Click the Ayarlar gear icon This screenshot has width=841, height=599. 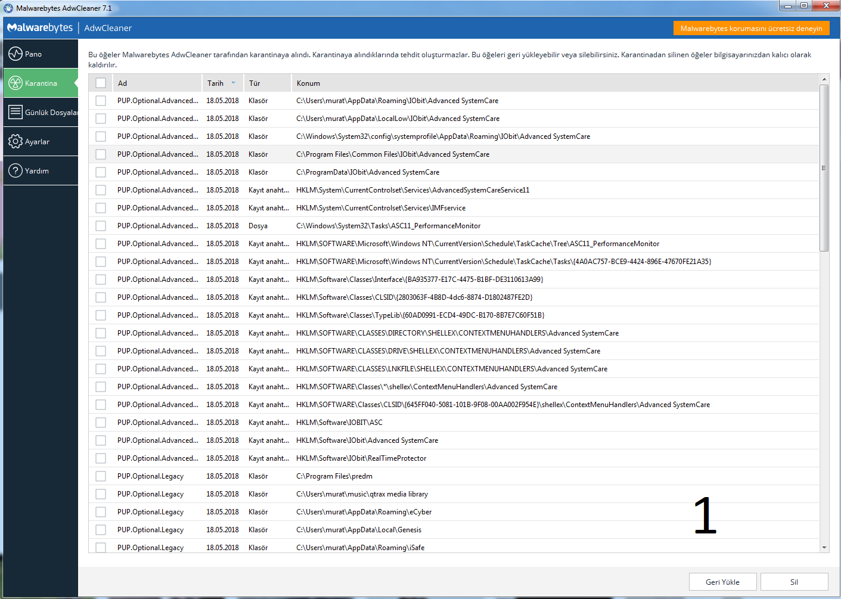tap(15, 141)
